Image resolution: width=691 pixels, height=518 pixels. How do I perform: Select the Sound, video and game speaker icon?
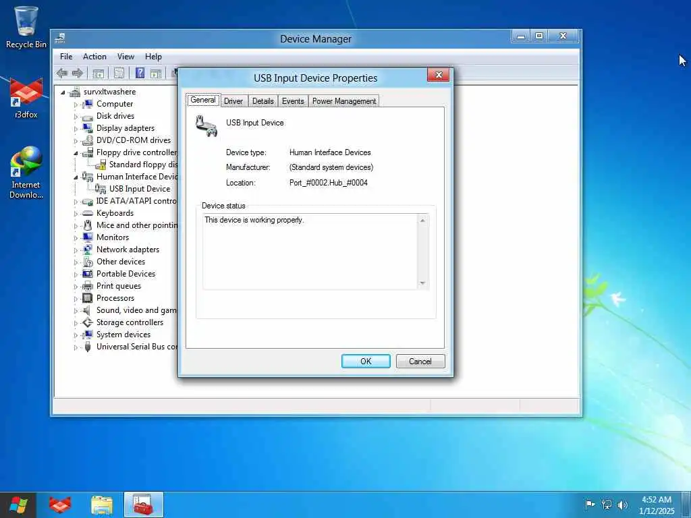pyautogui.click(x=88, y=310)
